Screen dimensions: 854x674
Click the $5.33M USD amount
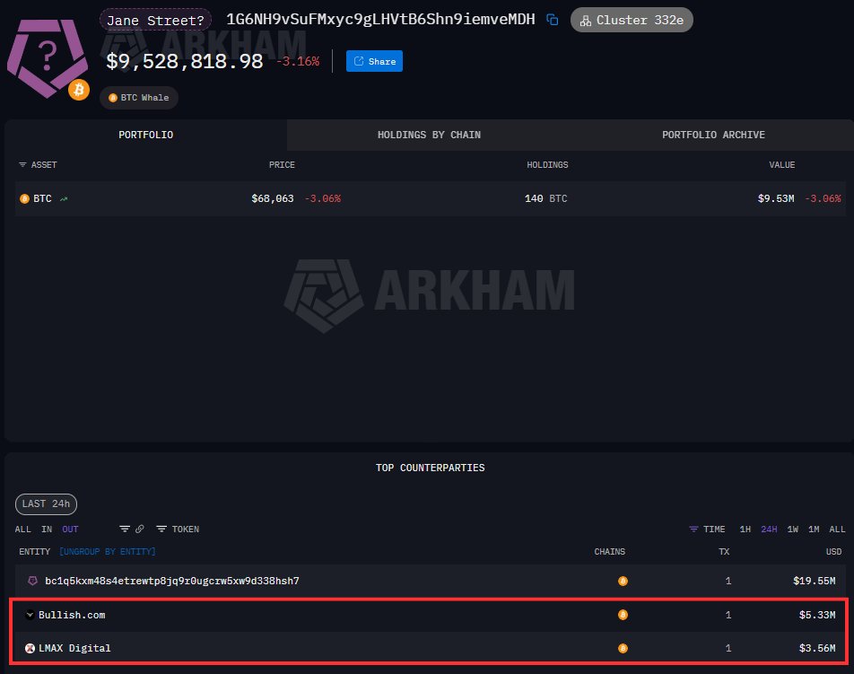(817, 615)
